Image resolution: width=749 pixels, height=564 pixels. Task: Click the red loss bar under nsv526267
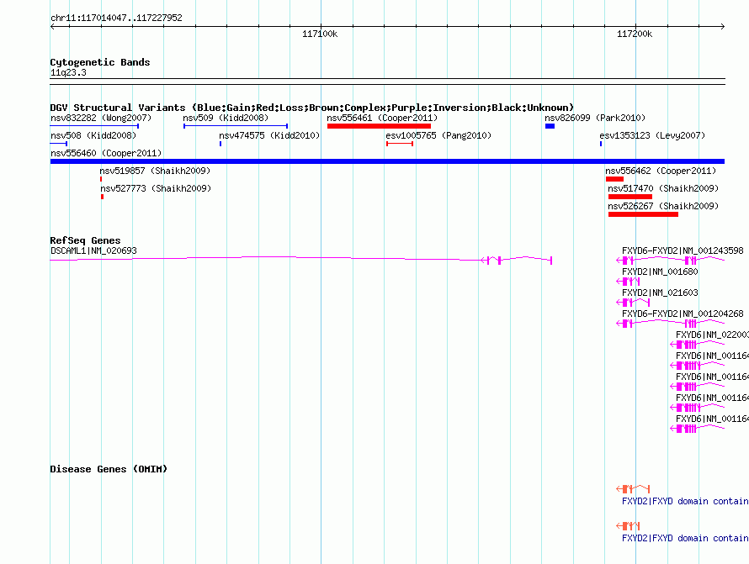(x=643, y=214)
